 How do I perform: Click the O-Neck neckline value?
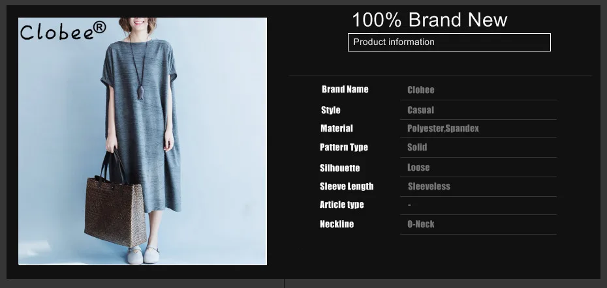click(x=421, y=224)
